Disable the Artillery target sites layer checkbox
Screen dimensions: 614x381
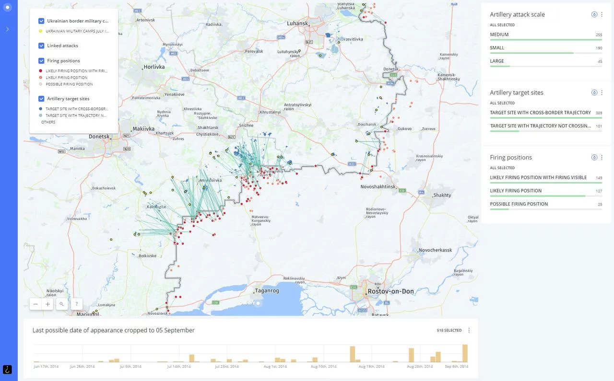41,99
